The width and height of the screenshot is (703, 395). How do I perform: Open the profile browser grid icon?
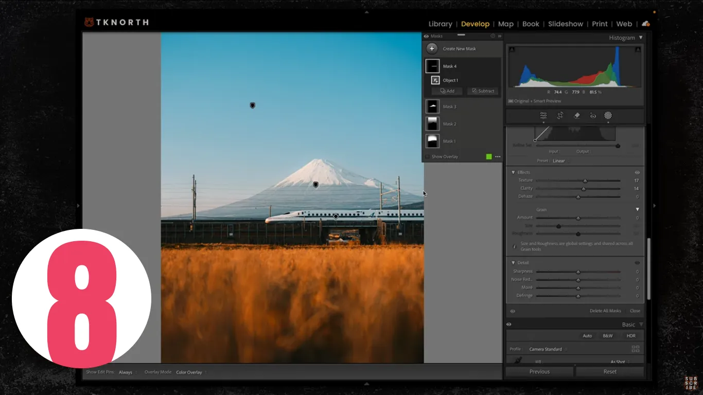tap(636, 349)
